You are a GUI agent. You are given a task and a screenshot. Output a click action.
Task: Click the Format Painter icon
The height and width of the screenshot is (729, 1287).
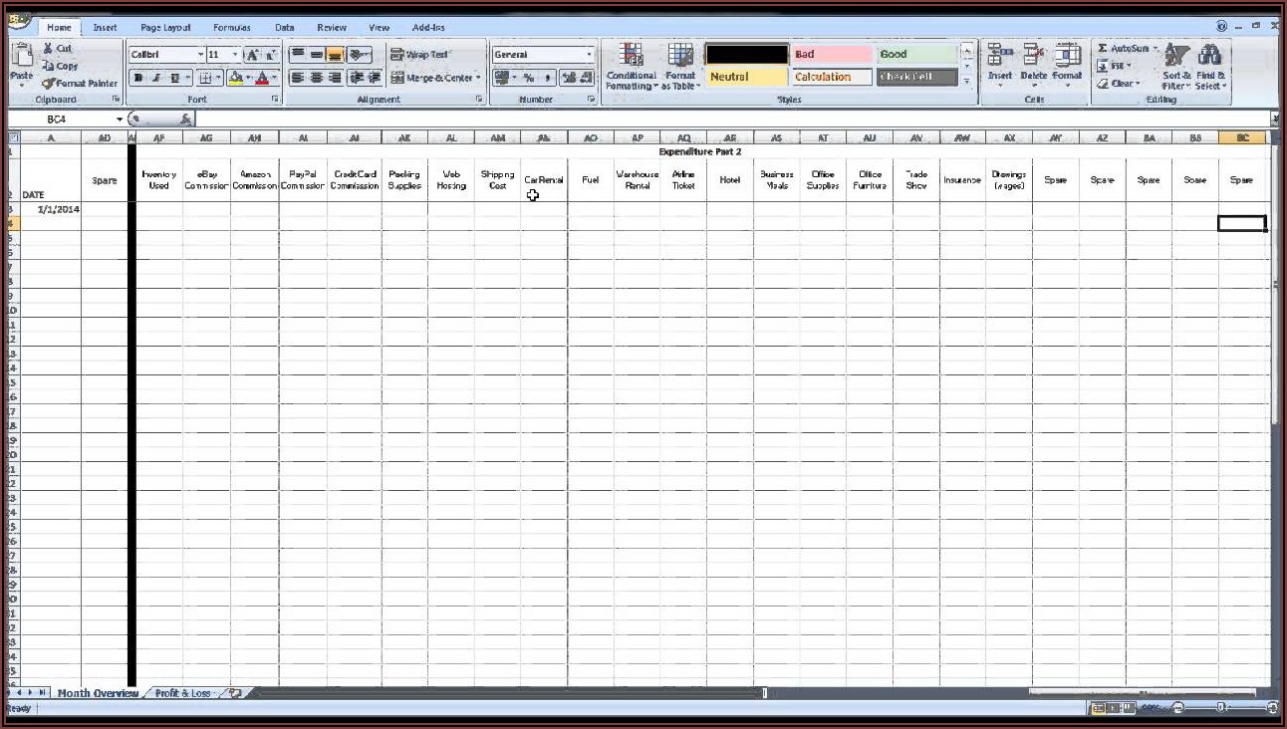click(x=48, y=84)
